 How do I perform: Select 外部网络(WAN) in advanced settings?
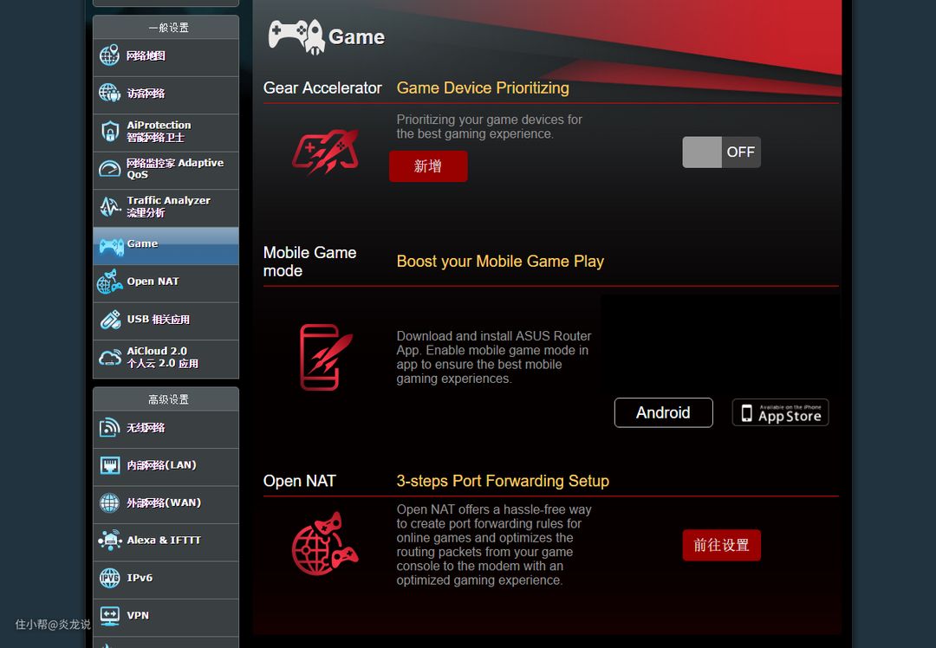166,503
